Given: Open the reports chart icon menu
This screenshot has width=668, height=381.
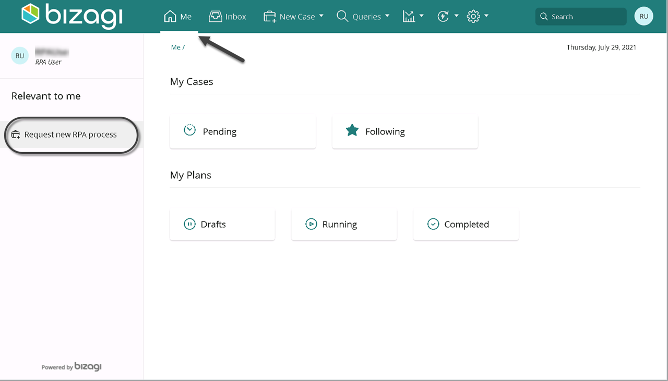Looking at the screenshot, I should [x=409, y=17].
